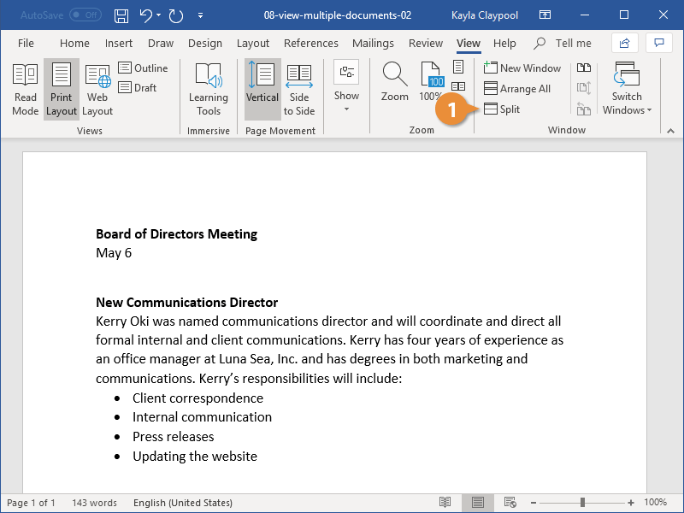Image resolution: width=684 pixels, height=513 pixels.
Task: Switch to Web Layout view
Action: pyautogui.click(x=97, y=88)
